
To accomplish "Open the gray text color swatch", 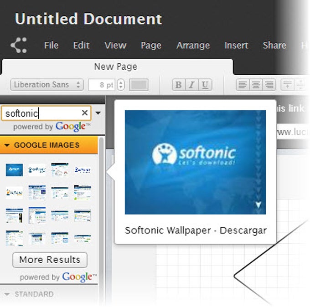I will click(x=139, y=85).
